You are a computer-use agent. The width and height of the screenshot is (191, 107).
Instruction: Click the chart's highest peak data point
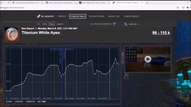115,58
